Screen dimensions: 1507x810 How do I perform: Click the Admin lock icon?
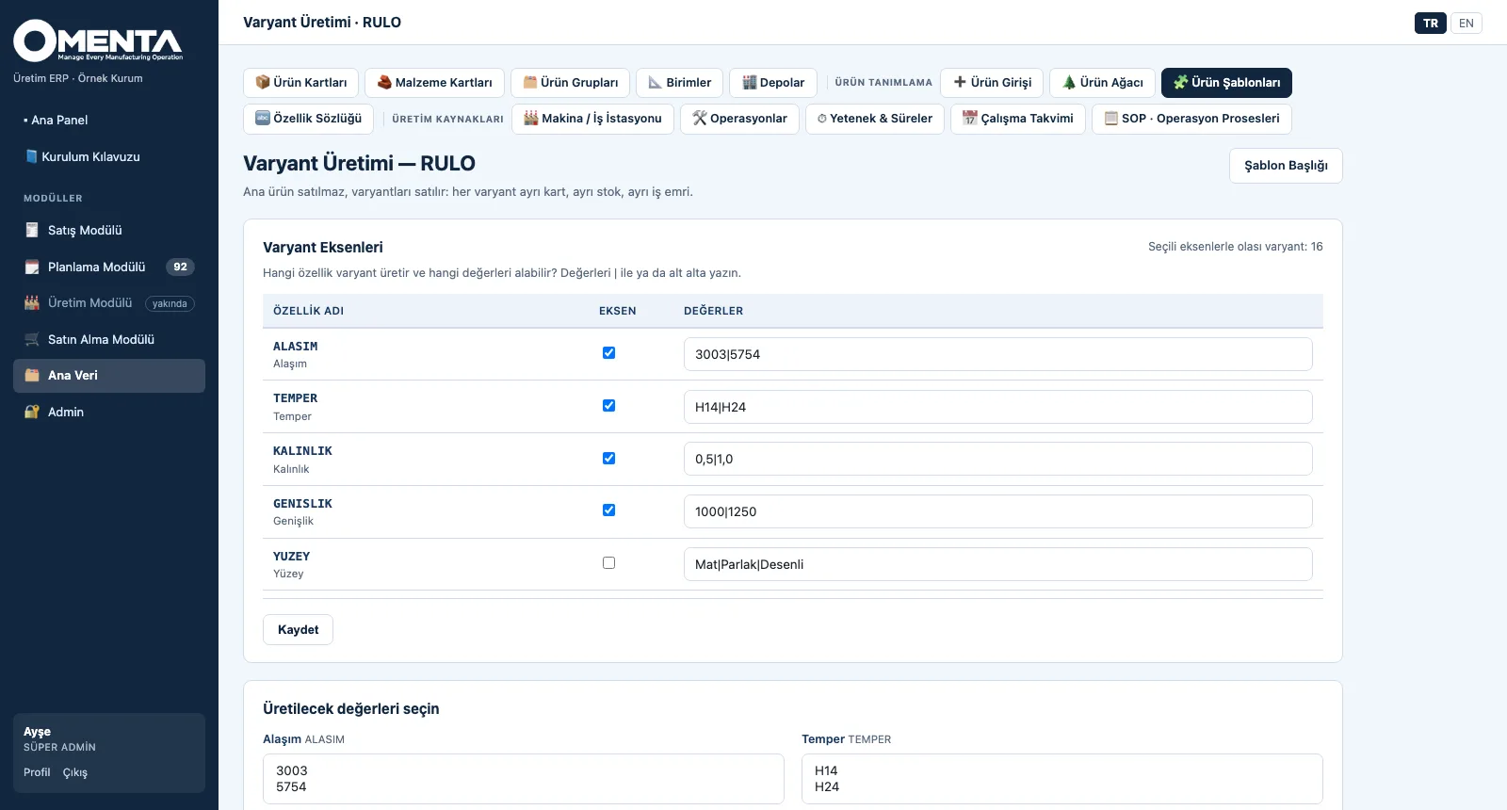tap(32, 412)
